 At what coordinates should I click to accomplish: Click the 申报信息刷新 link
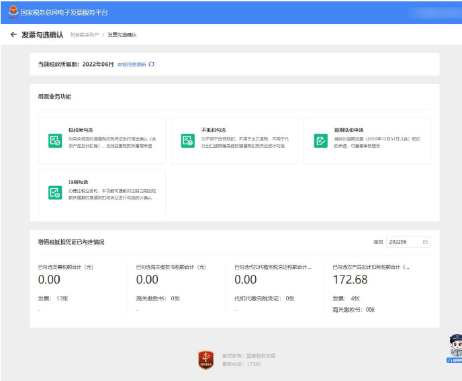[132, 65]
